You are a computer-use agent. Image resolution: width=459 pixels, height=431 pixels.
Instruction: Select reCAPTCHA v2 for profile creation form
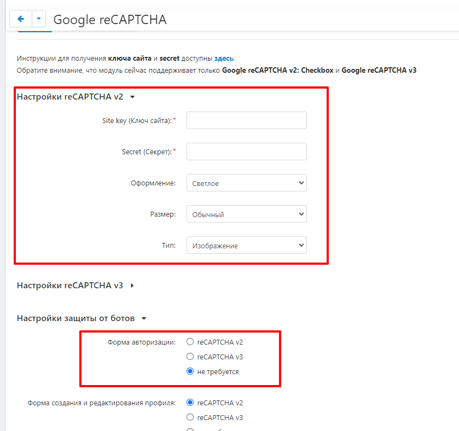190,403
